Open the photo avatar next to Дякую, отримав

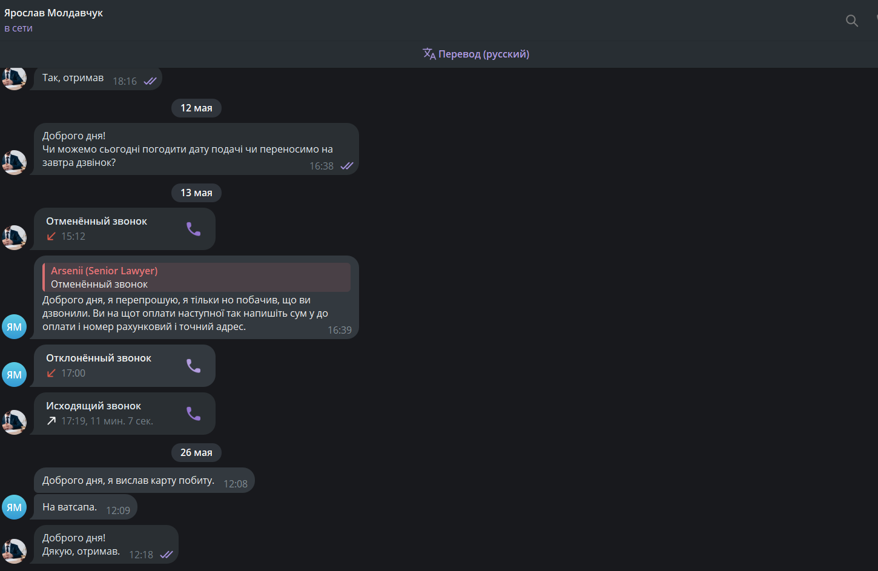[15, 552]
